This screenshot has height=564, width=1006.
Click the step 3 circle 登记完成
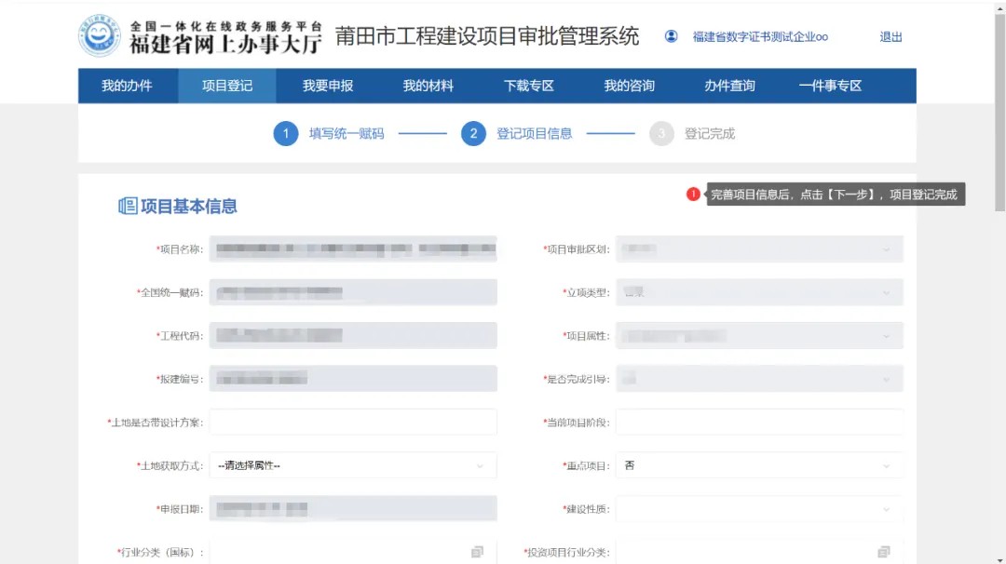point(661,134)
